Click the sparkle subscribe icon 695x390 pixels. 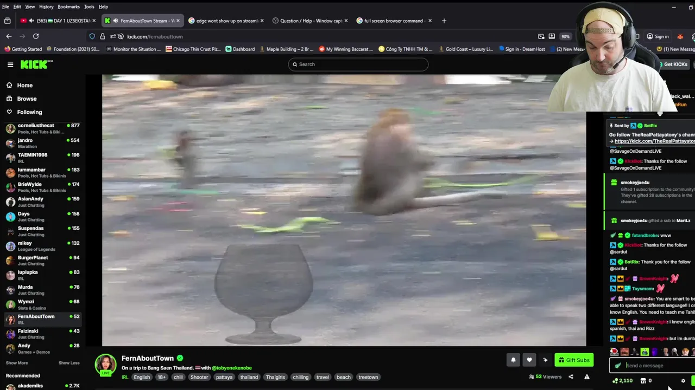pos(545,360)
